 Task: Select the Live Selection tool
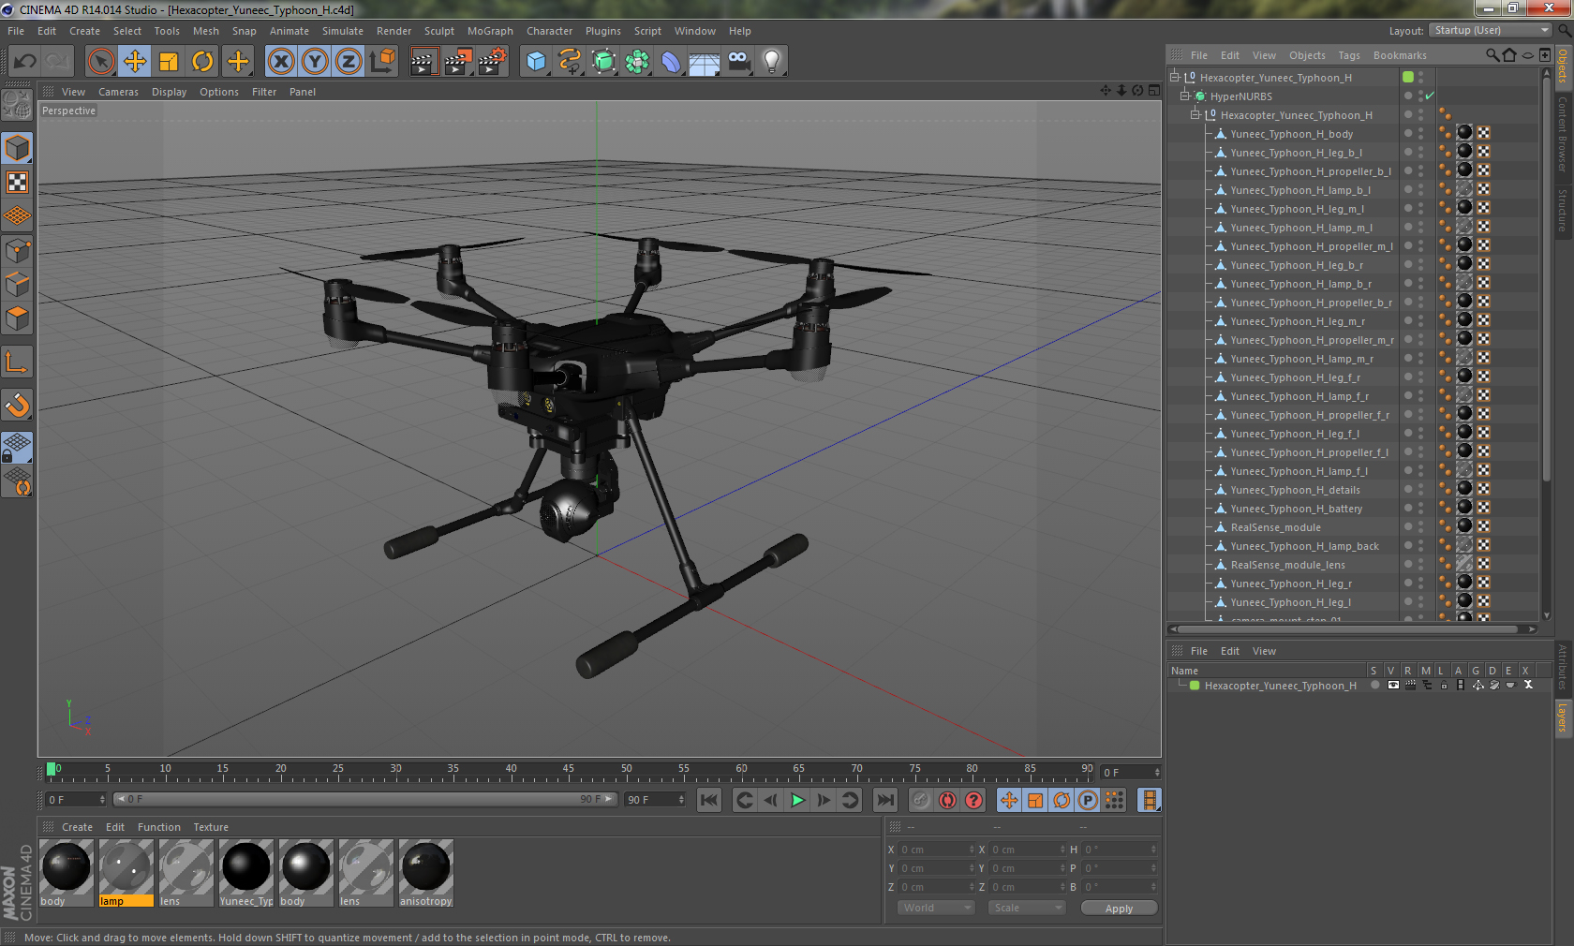coord(101,62)
